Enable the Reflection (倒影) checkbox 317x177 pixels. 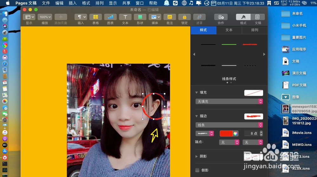pos(197,170)
